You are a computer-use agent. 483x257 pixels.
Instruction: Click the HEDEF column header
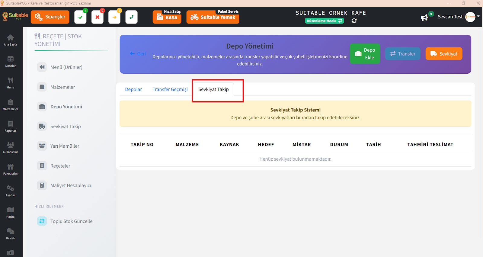pyautogui.click(x=266, y=145)
